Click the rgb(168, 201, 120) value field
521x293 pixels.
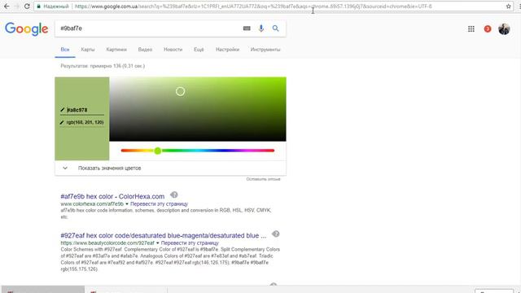point(85,122)
